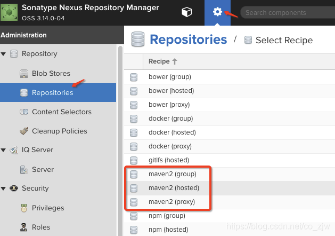Click the icon beside docker (group)
This screenshot has width=335, height=236.
click(x=134, y=119)
